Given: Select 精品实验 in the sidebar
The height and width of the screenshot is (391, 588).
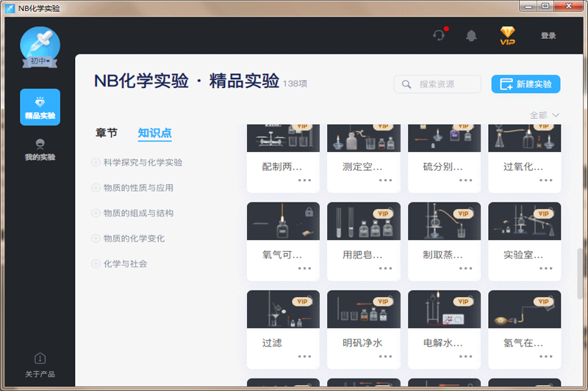Looking at the screenshot, I should point(40,107).
